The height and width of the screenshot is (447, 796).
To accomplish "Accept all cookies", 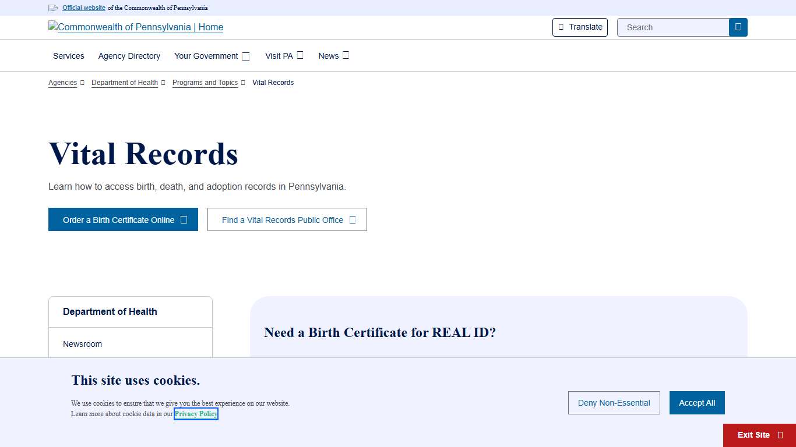I will click(x=696, y=403).
